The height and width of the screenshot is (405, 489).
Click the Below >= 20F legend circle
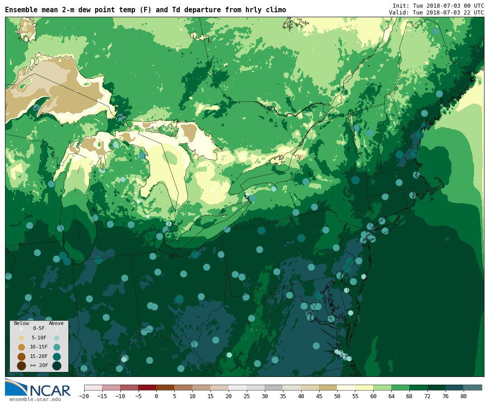[x=22, y=366]
